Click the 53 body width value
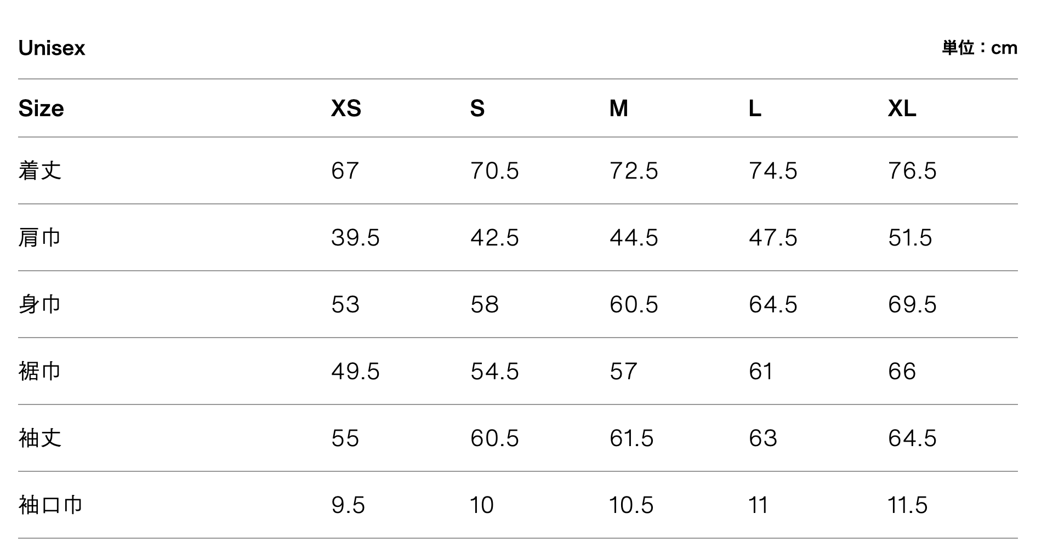This screenshot has height=559, width=1047. tap(345, 304)
